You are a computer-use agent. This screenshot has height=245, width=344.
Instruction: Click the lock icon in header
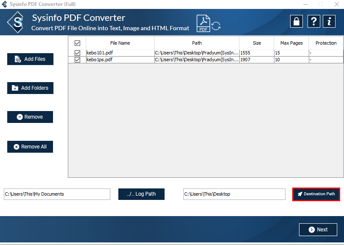296,21
